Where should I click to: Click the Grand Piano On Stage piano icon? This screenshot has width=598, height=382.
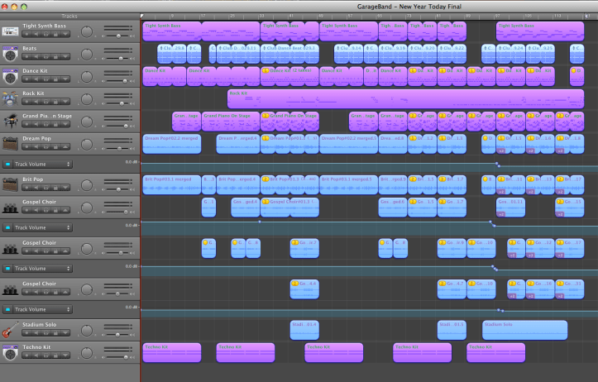(10, 122)
